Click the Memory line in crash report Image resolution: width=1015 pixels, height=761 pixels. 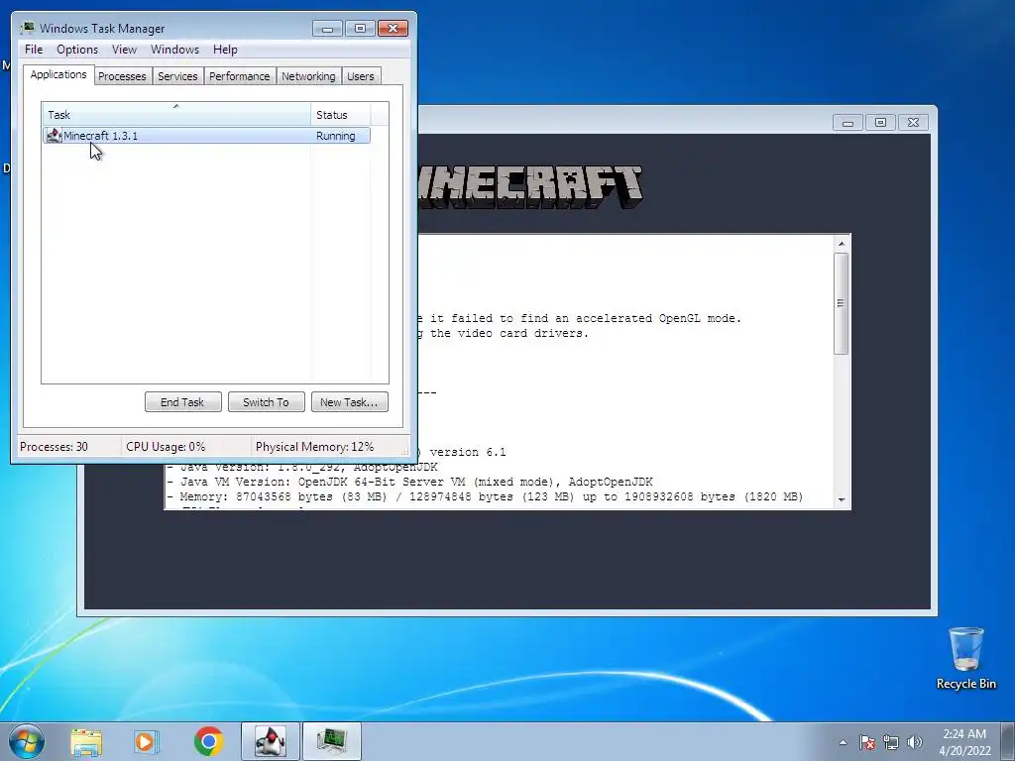(x=485, y=497)
